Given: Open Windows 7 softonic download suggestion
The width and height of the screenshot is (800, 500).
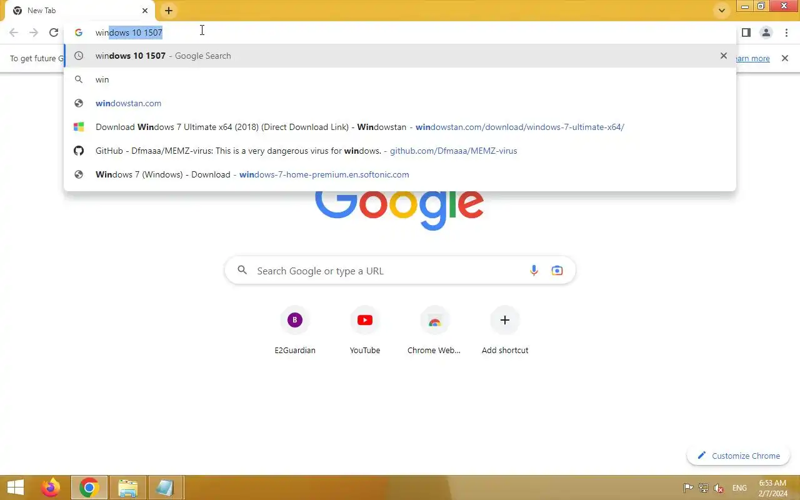Looking at the screenshot, I should (x=400, y=174).
